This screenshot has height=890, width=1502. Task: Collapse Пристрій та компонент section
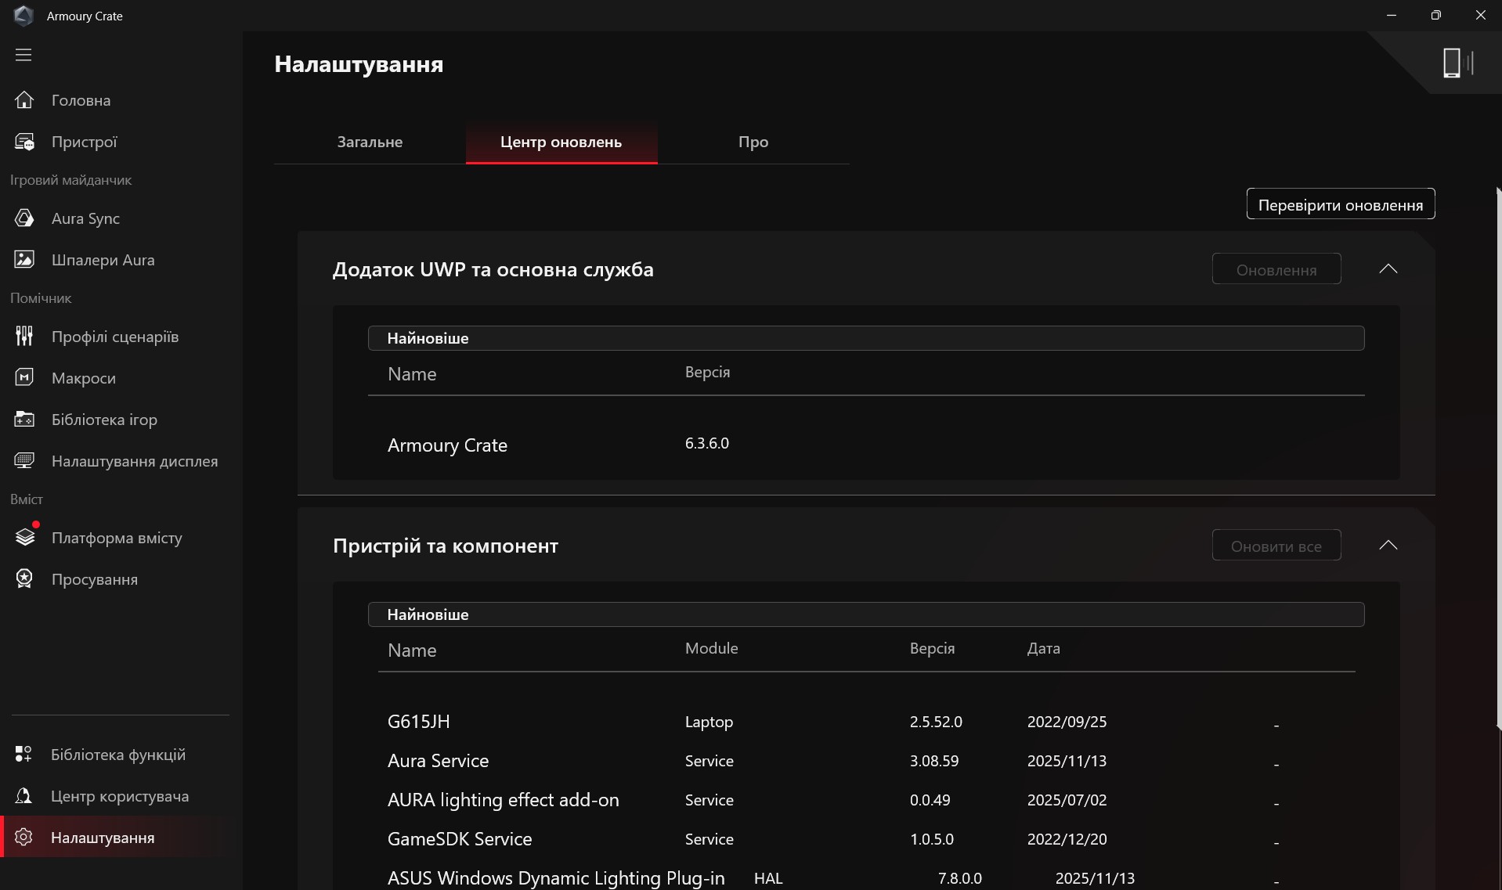(1388, 546)
